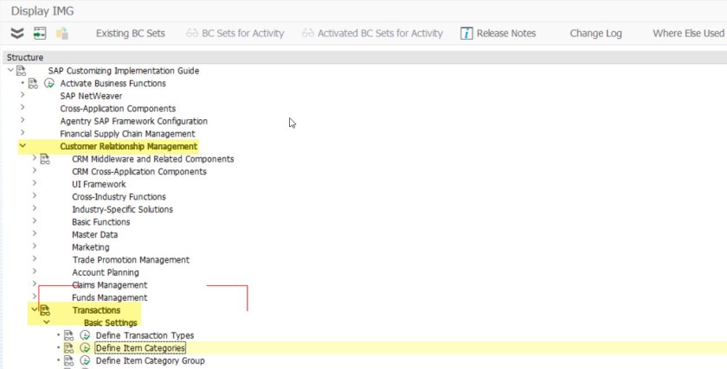Screen dimensions: 727x369
Task: Select Industry-Specific Solutions label
Action: [122, 209]
